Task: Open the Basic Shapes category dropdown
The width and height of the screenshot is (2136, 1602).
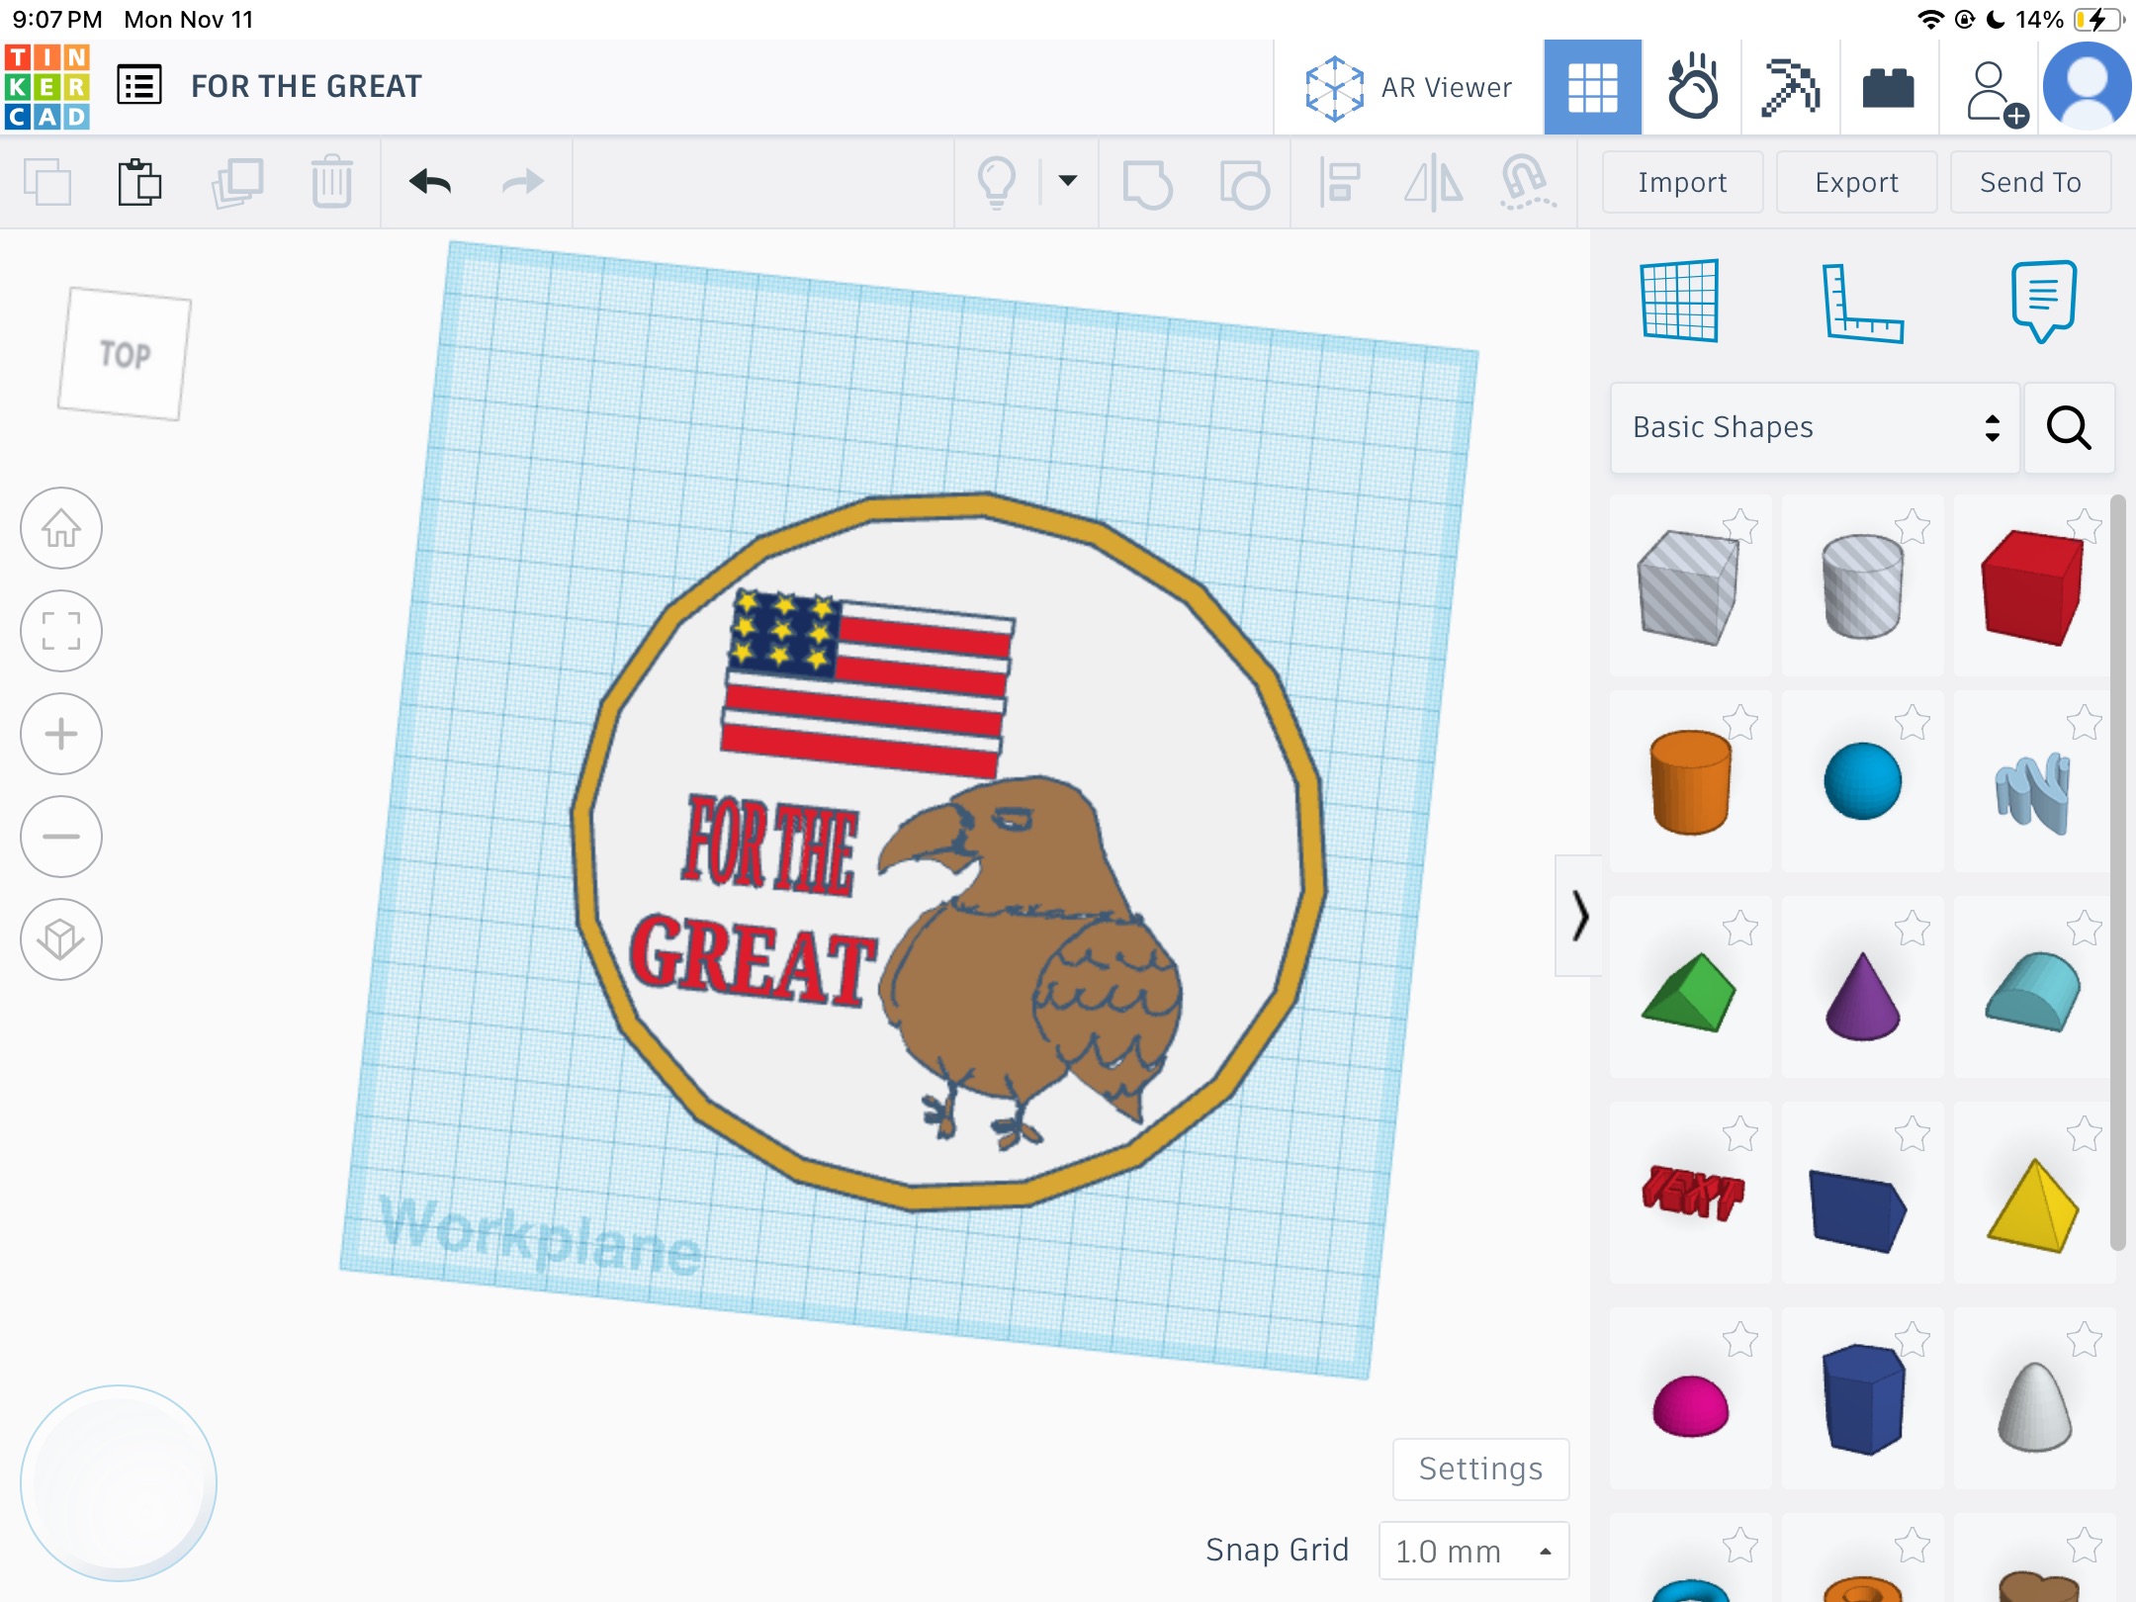Action: pos(1815,428)
